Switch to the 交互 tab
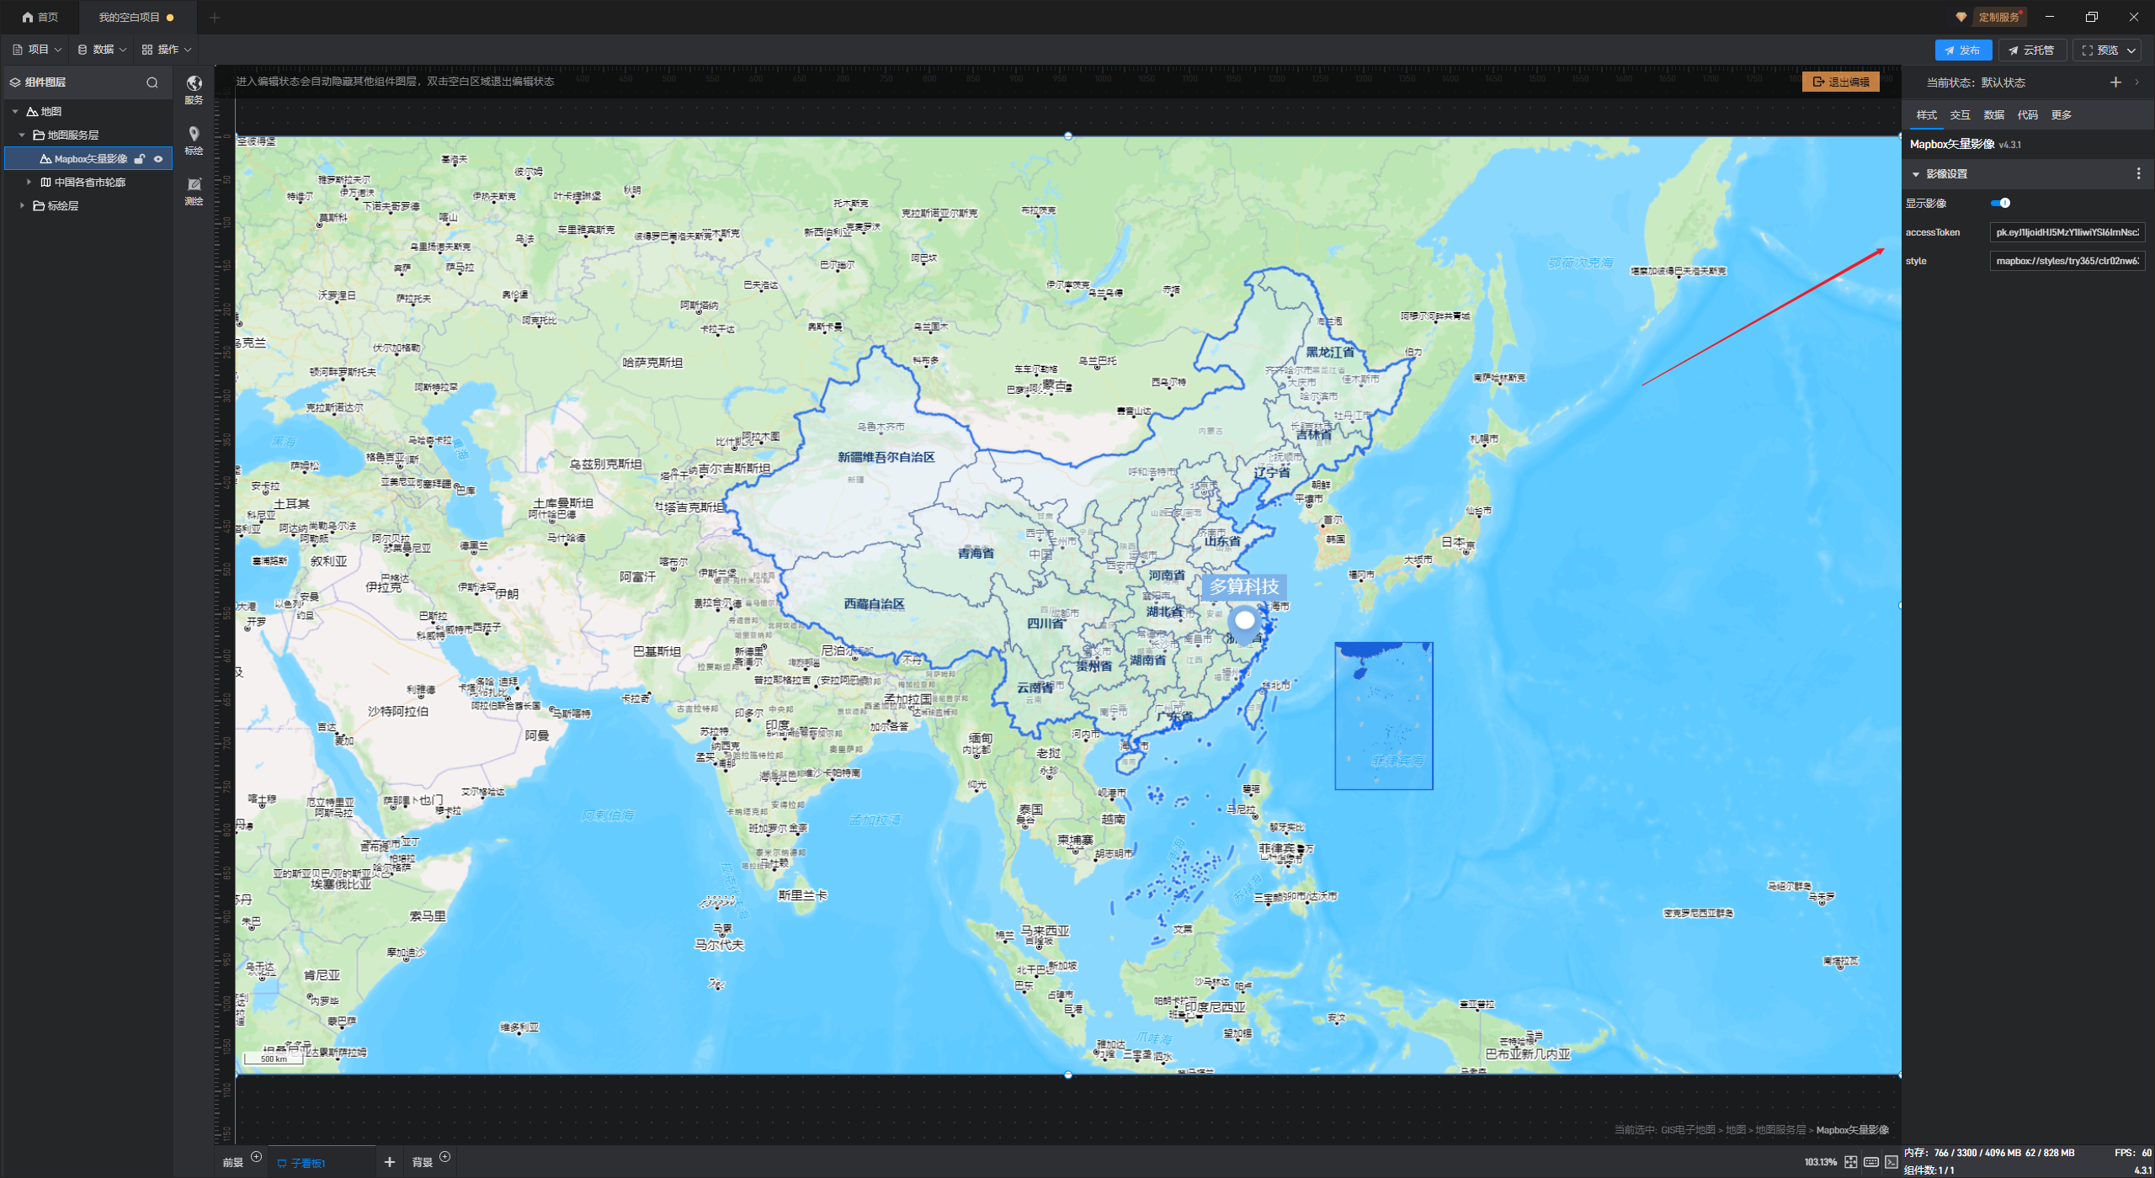Screen dimensions: 2155x1178 click(x=1960, y=115)
